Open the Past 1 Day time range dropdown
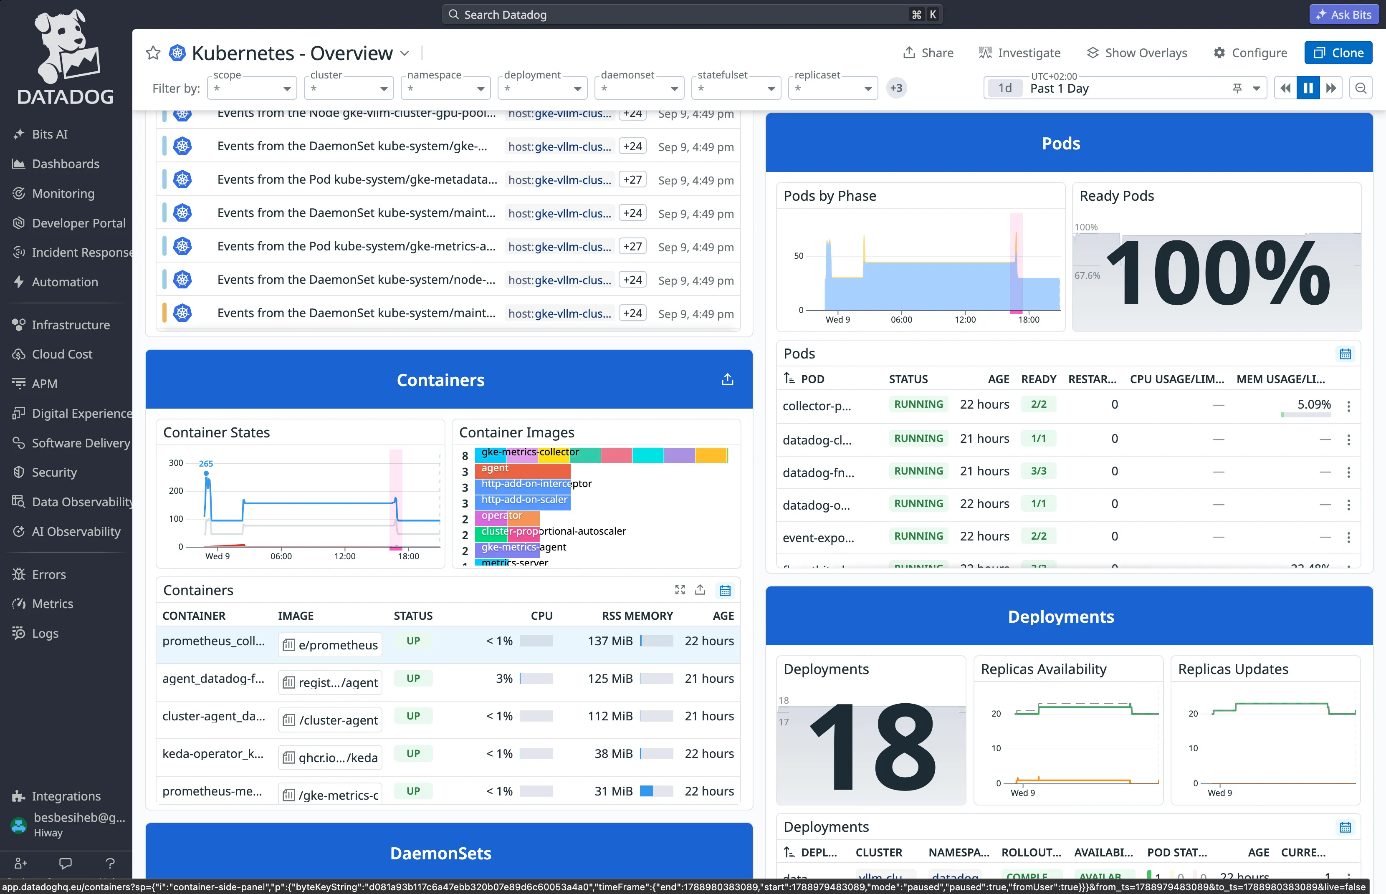Image resolution: width=1386 pixels, height=894 pixels. 1125,88
